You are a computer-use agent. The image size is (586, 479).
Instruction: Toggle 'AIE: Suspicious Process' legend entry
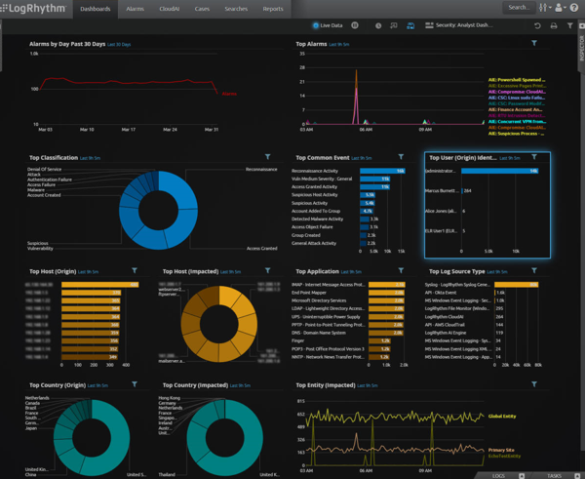pos(516,134)
